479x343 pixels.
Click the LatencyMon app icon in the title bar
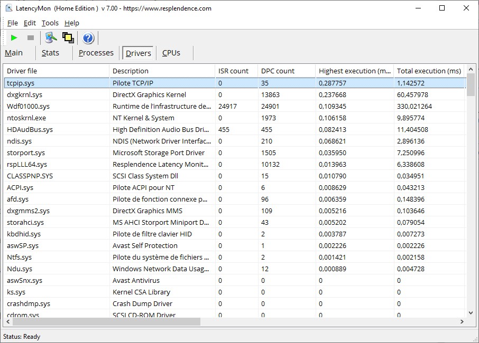[x=8, y=8]
